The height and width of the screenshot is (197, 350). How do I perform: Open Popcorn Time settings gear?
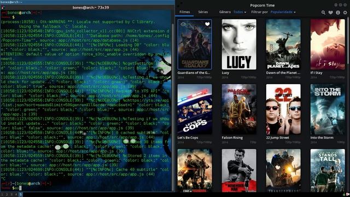pos(345,13)
